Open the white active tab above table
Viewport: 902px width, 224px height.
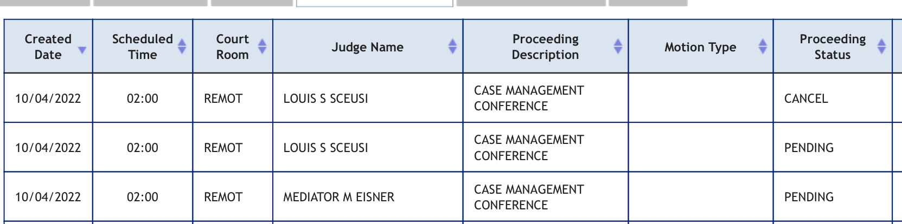click(375, 3)
